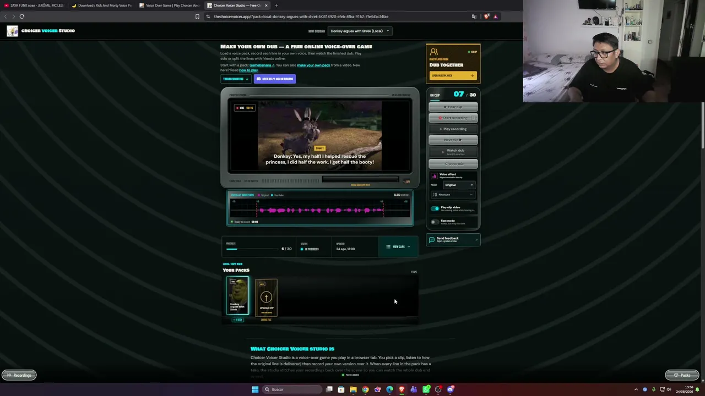Click the Choose mic button
Viewport: 705px width, 396px height.
pos(453,164)
